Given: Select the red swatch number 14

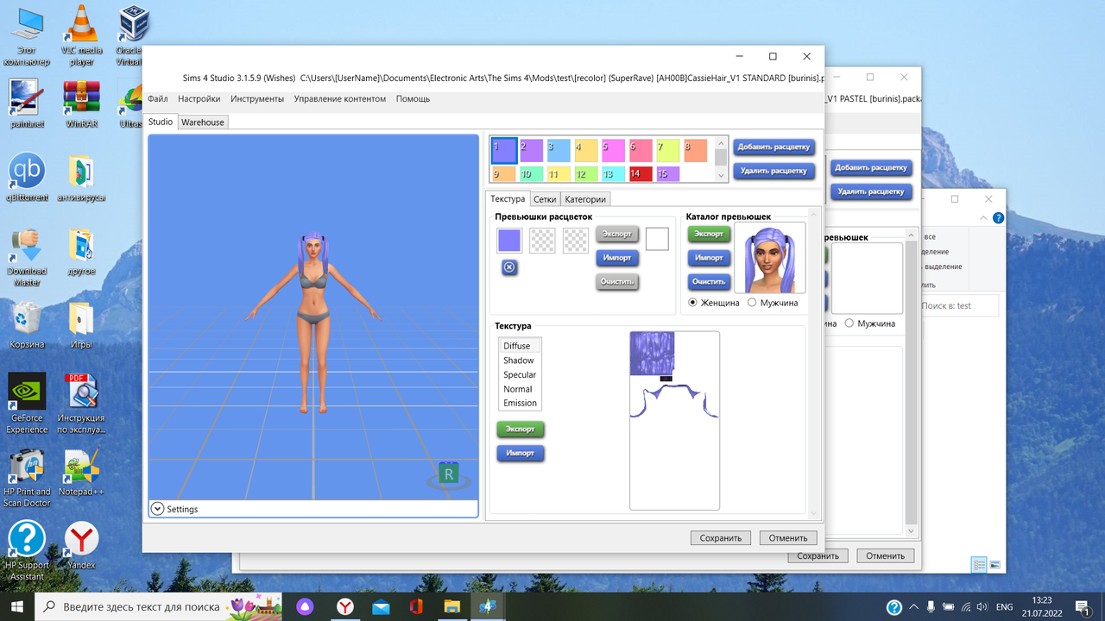Looking at the screenshot, I should pyautogui.click(x=641, y=173).
